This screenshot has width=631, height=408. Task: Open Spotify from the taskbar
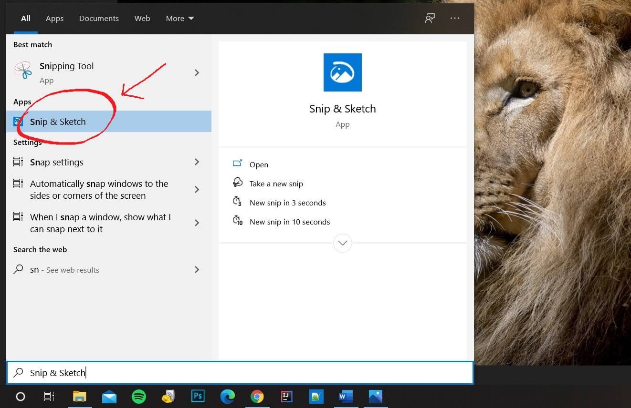click(139, 396)
